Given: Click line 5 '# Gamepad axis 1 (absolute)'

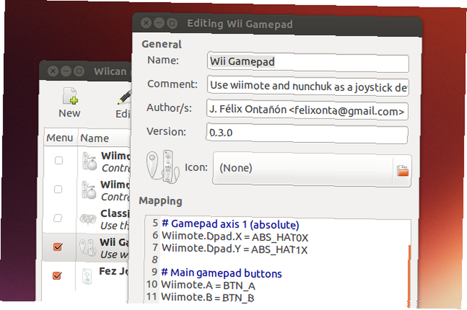Looking at the screenshot, I should [x=230, y=224].
